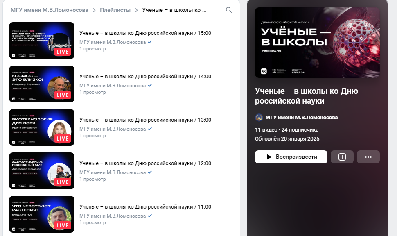This screenshot has width=397, height=236.
Task: Open the Фантастический подводный мир thumbnail
Action: click(x=42, y=171)
